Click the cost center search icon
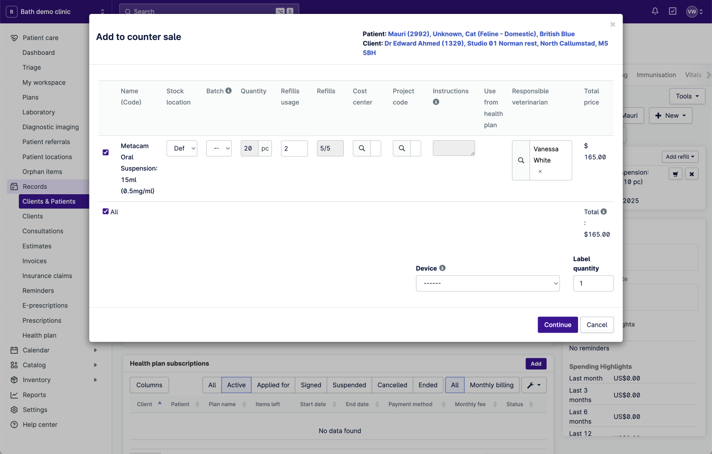712x454 pixels. pyautogui.click(x=362, y=148)
